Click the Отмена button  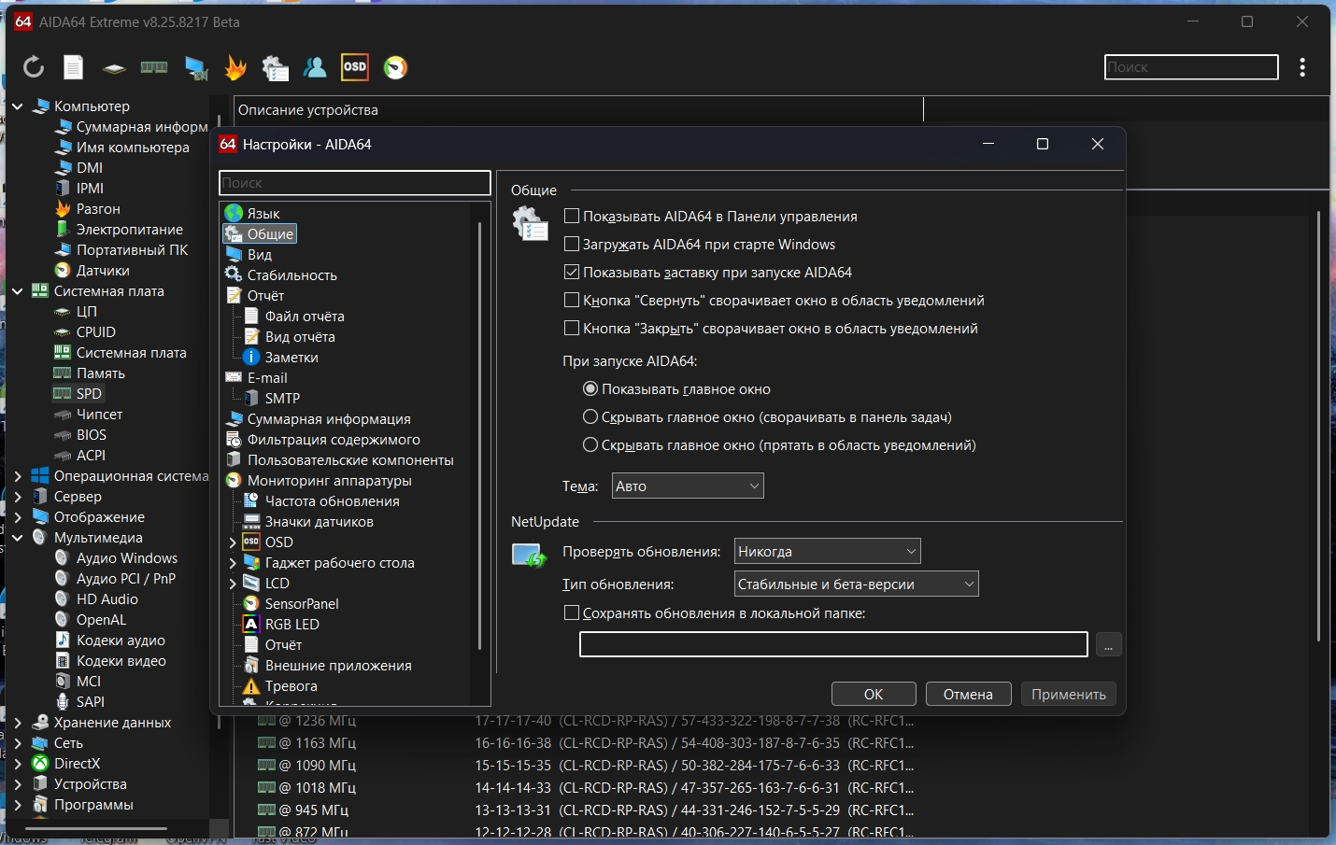click(x=967, y=695)
